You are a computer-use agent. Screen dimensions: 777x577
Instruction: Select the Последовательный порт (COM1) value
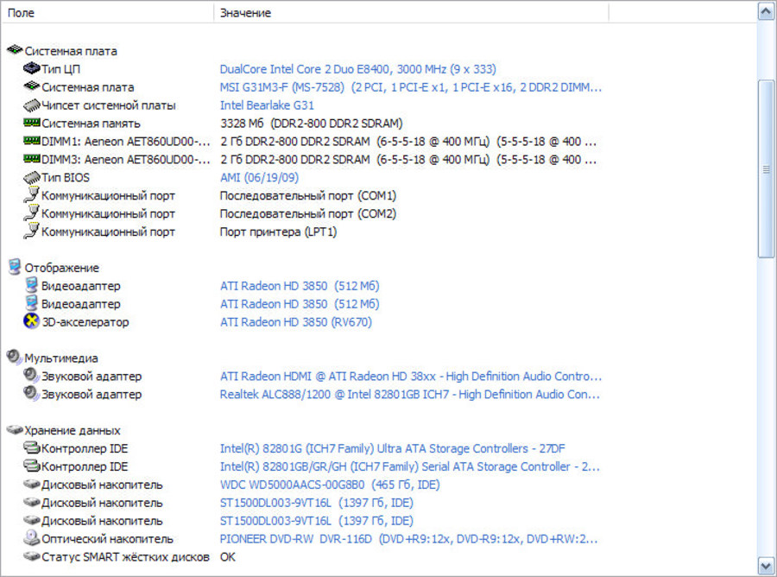[x=308, y=196]
